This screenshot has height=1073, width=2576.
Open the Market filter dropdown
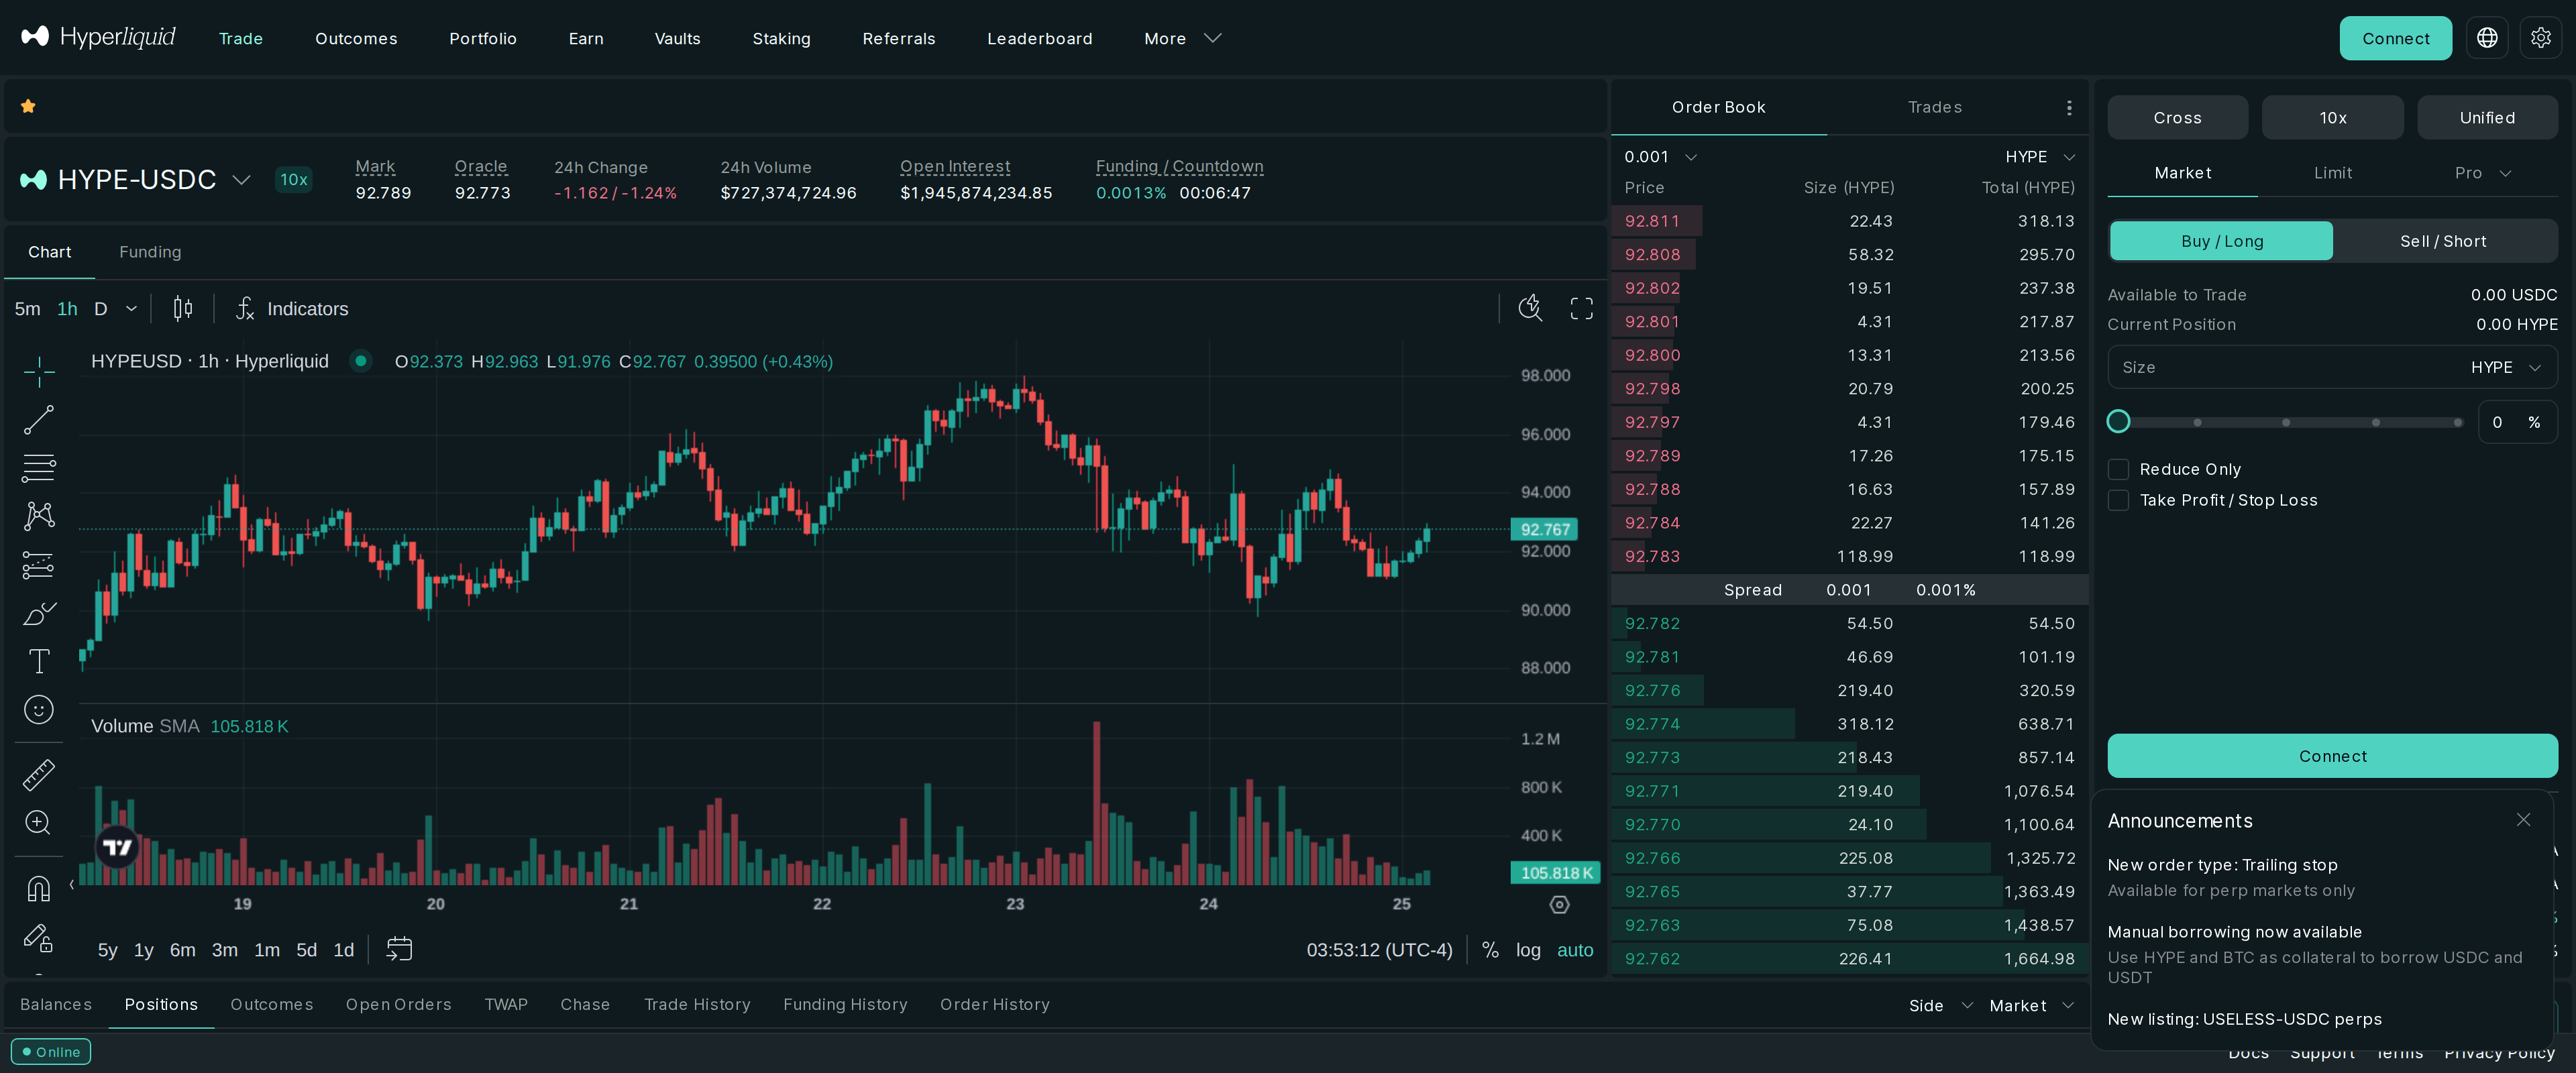(x=2031, y=1005)
